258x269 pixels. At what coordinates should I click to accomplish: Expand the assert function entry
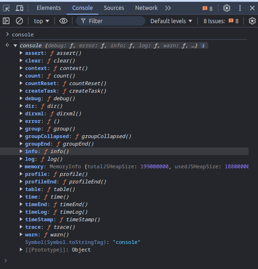[x=21, y=53]
